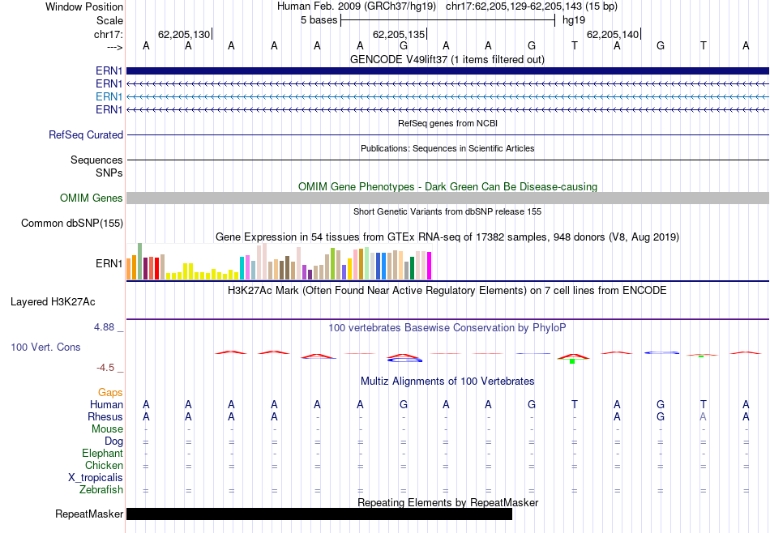Image resolution: width=770 pixels, height=533 pixels.
Task: Click the SNPs track label
Action: click(109, 173)
